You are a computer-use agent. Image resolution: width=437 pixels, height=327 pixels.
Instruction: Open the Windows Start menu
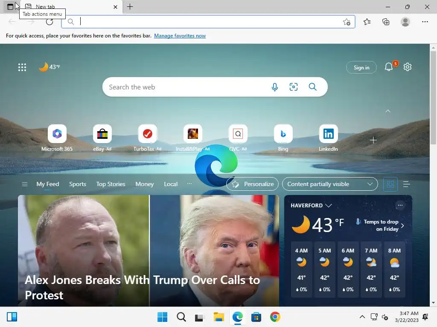click(x=162, y=317)
